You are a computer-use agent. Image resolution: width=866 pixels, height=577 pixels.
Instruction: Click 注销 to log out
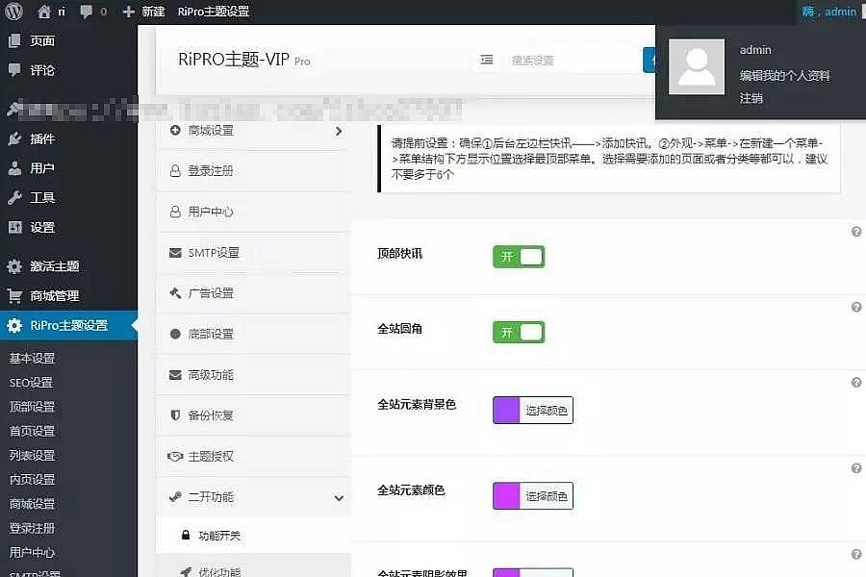[751, 98]
